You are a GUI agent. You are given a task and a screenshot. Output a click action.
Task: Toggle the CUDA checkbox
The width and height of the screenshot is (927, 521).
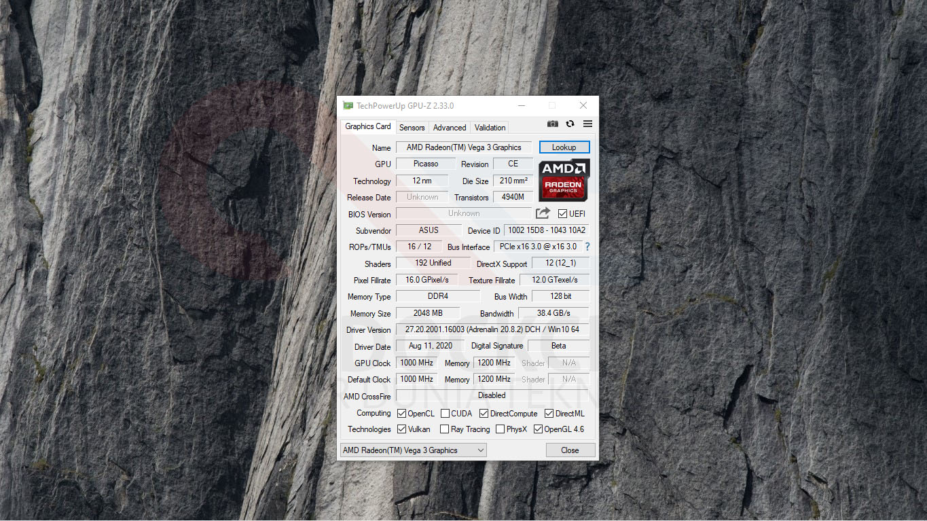point(445,414)
